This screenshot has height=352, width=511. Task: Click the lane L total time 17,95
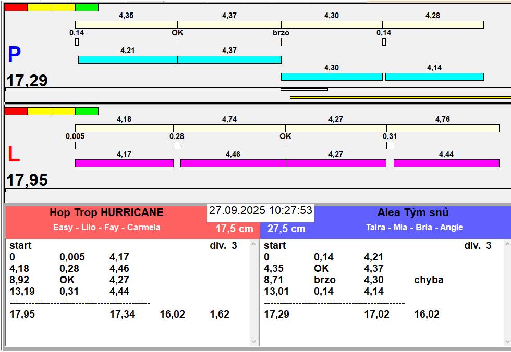pyautogui.click(x=27, y=180)
